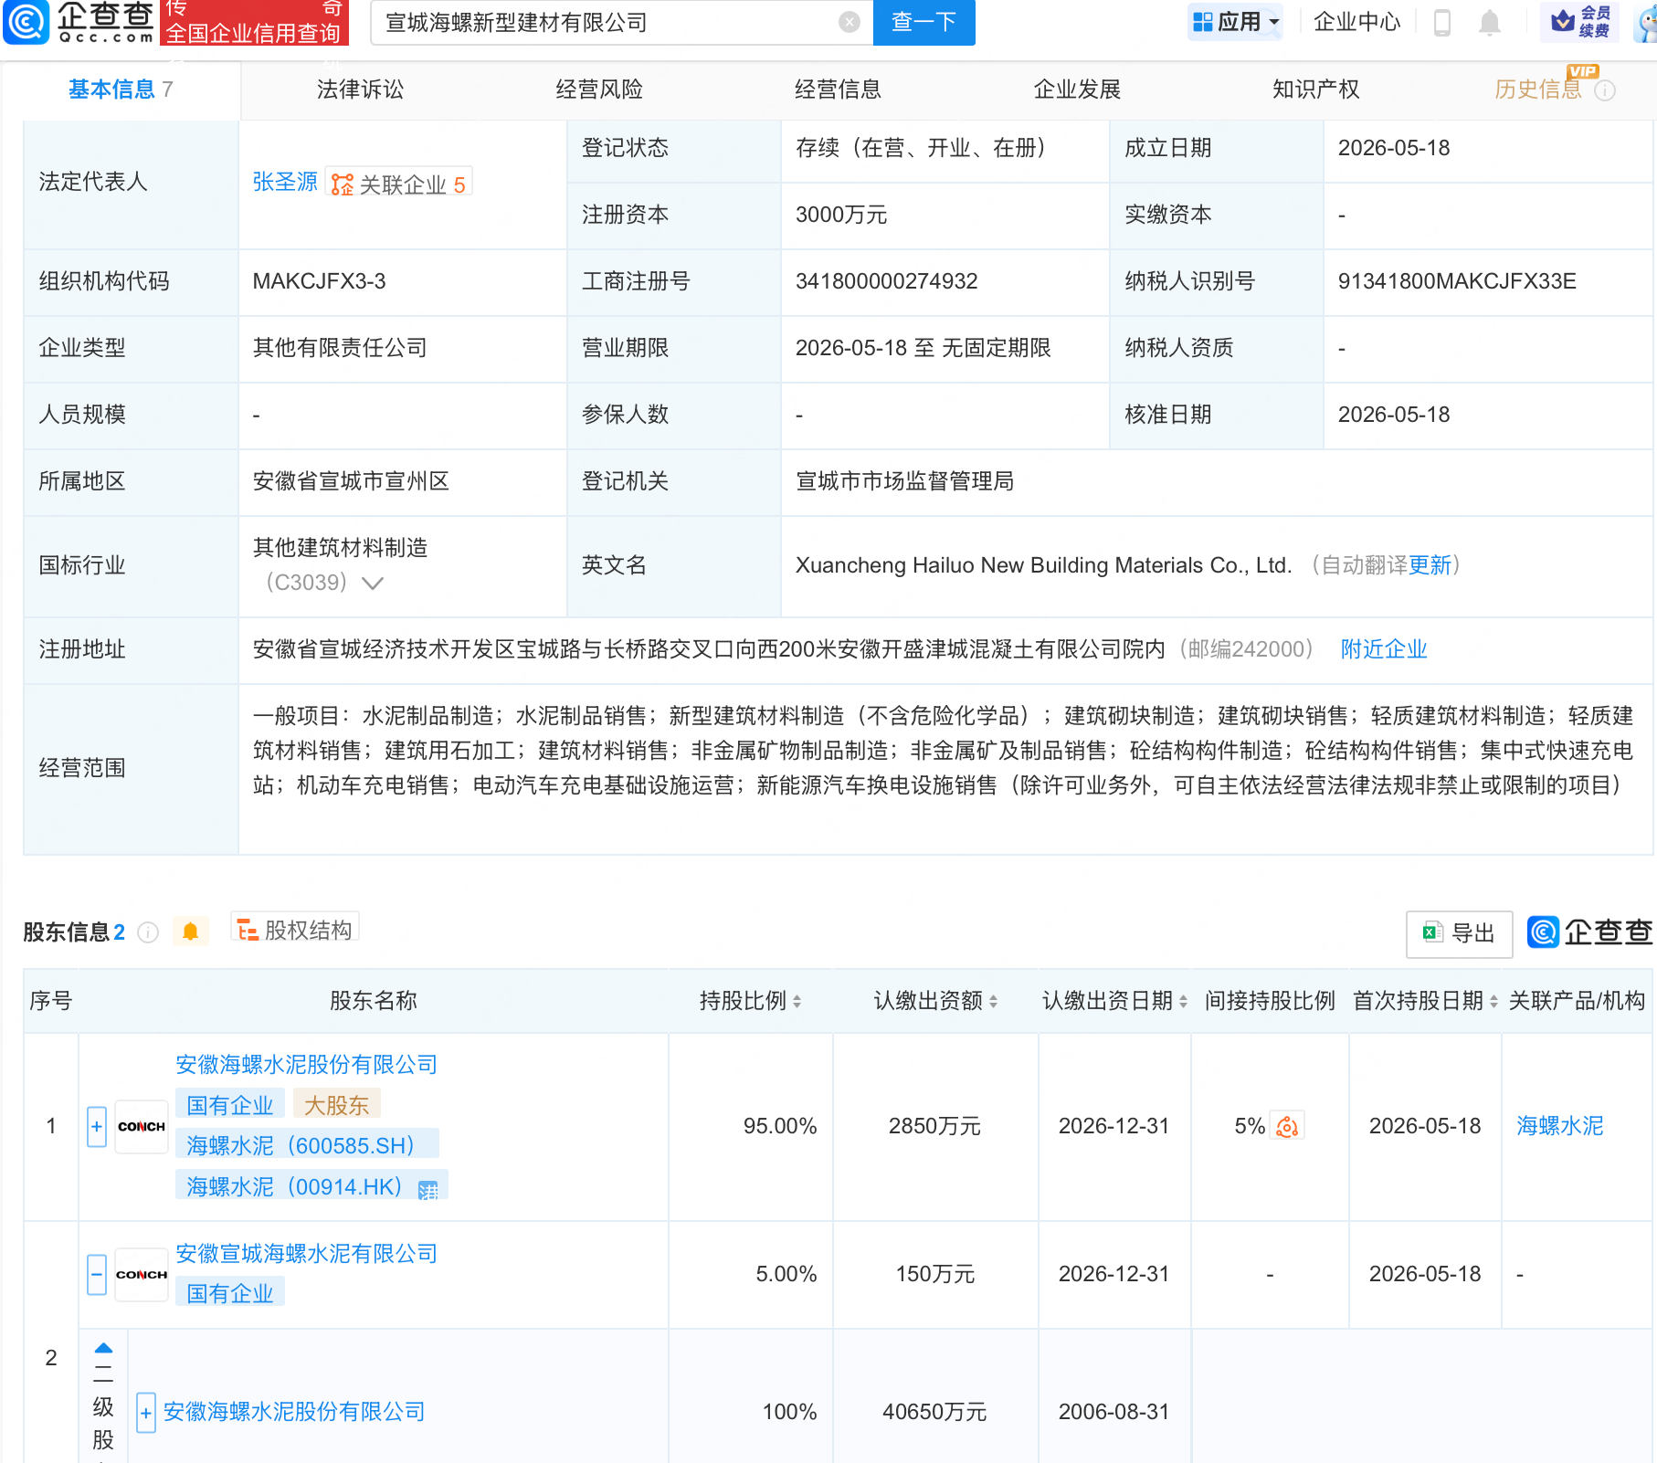Expand row 1 shareholder plus button
This screenshot has height=1463, width=1657.
point(97,1126)
